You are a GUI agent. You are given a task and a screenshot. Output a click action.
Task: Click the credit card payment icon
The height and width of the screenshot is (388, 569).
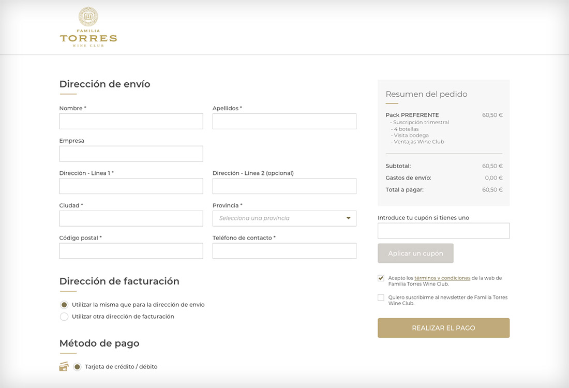tap(64, 367)
